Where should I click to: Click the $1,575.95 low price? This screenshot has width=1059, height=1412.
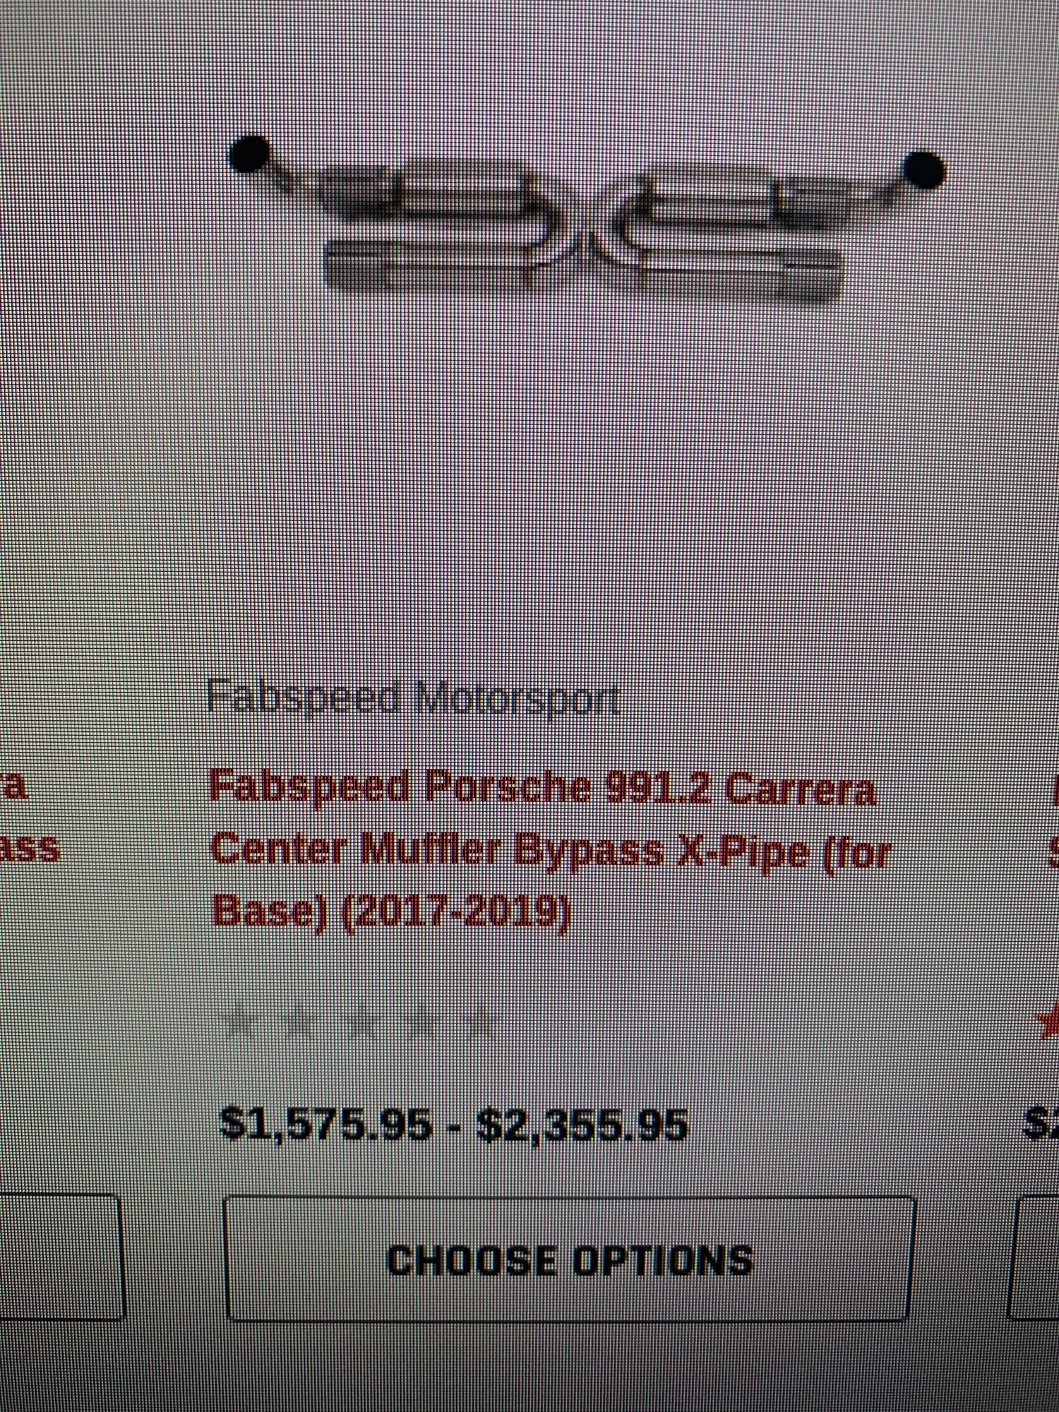pos(325,1123)
